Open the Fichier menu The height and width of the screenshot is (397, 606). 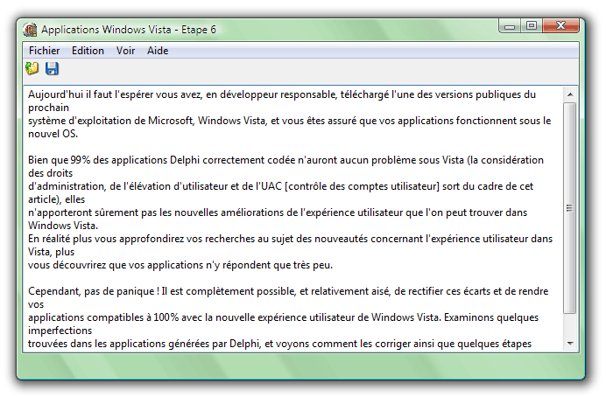pos(44,51)
